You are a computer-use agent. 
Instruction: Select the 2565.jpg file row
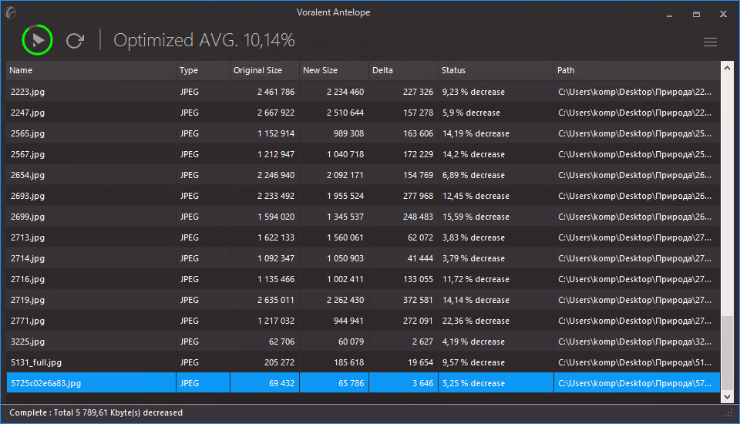click(363, 133)
